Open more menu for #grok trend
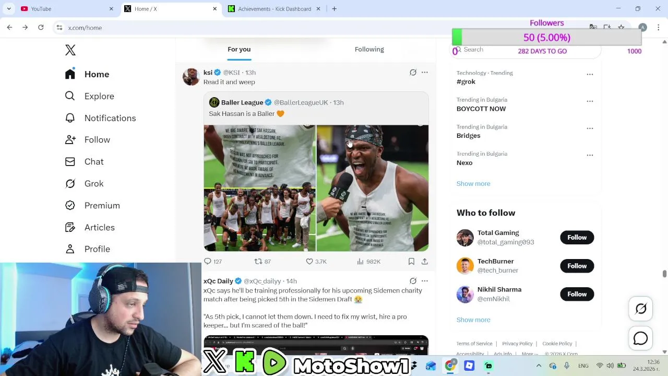Image resolution: width=668 pixels, height=376 pixels. (590, 74)
